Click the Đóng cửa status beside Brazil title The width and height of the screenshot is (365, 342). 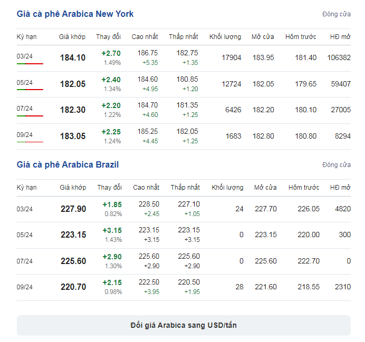337,165
